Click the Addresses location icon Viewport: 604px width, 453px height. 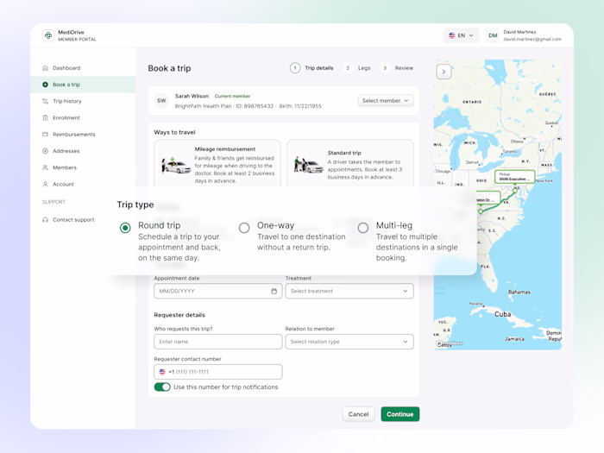click(x=45, y=151)
